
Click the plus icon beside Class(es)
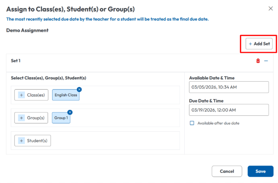coord(21,95)
